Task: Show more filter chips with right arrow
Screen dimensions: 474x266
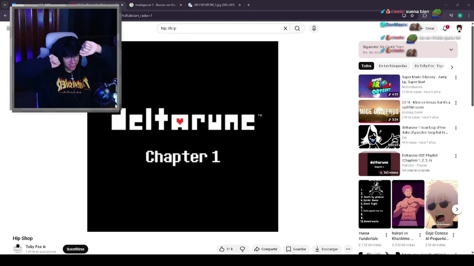Action: click(x=452, y=67)
